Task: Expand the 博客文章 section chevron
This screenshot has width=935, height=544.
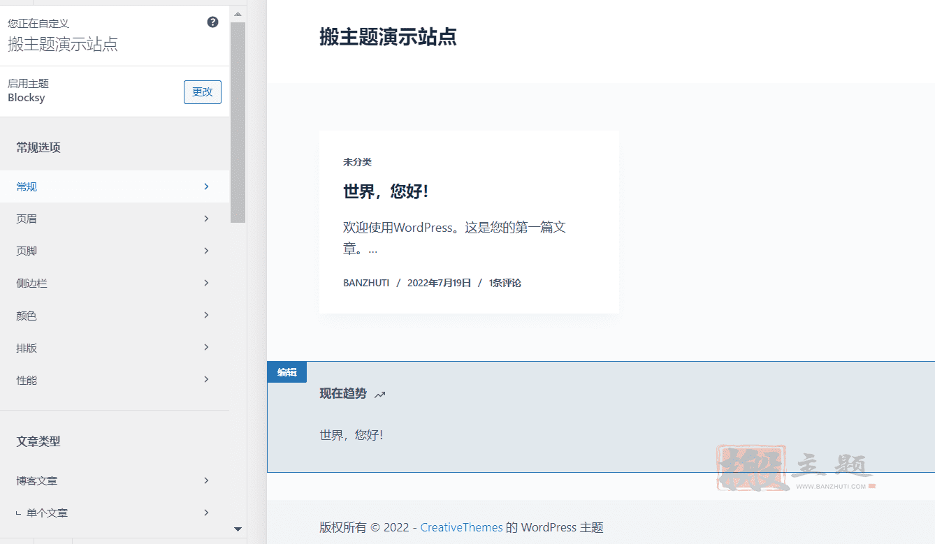Action: (x=206, y=480)
